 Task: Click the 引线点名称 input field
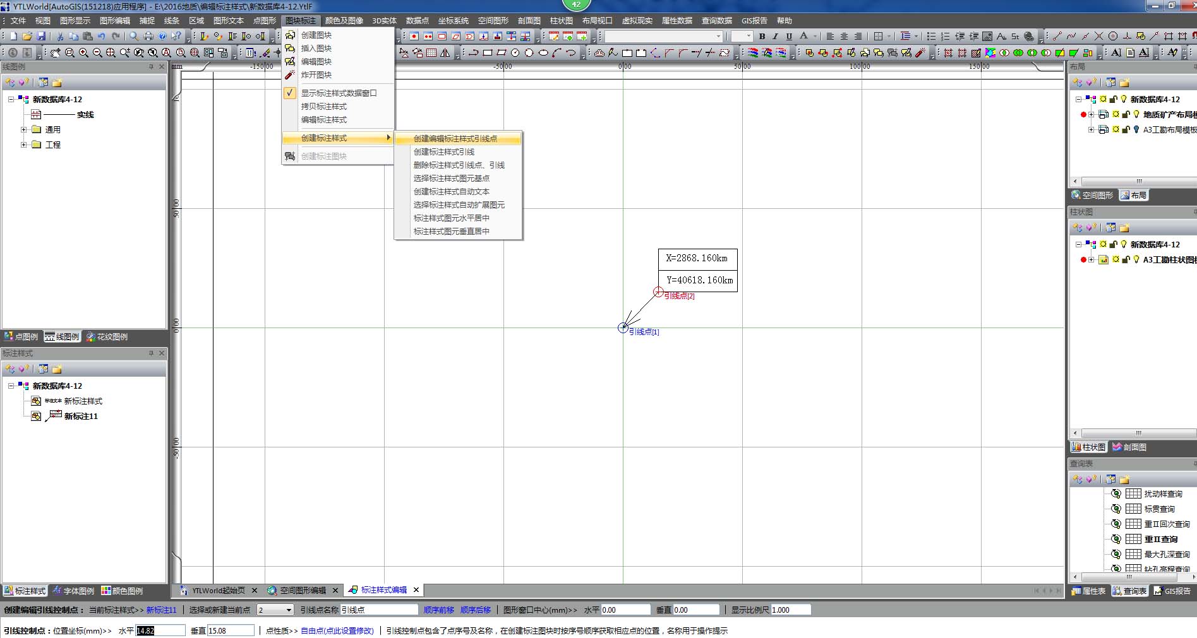(x=379, y=610)
